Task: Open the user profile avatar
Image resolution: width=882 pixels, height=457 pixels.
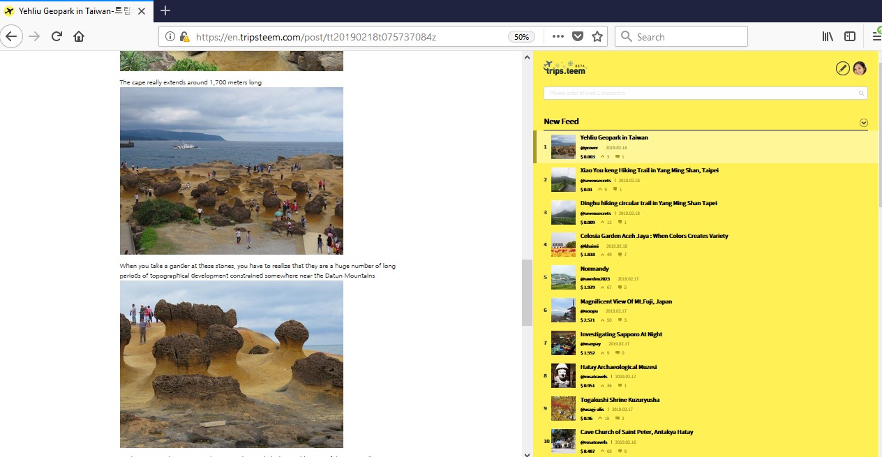Action: click(x=860, y=68)
